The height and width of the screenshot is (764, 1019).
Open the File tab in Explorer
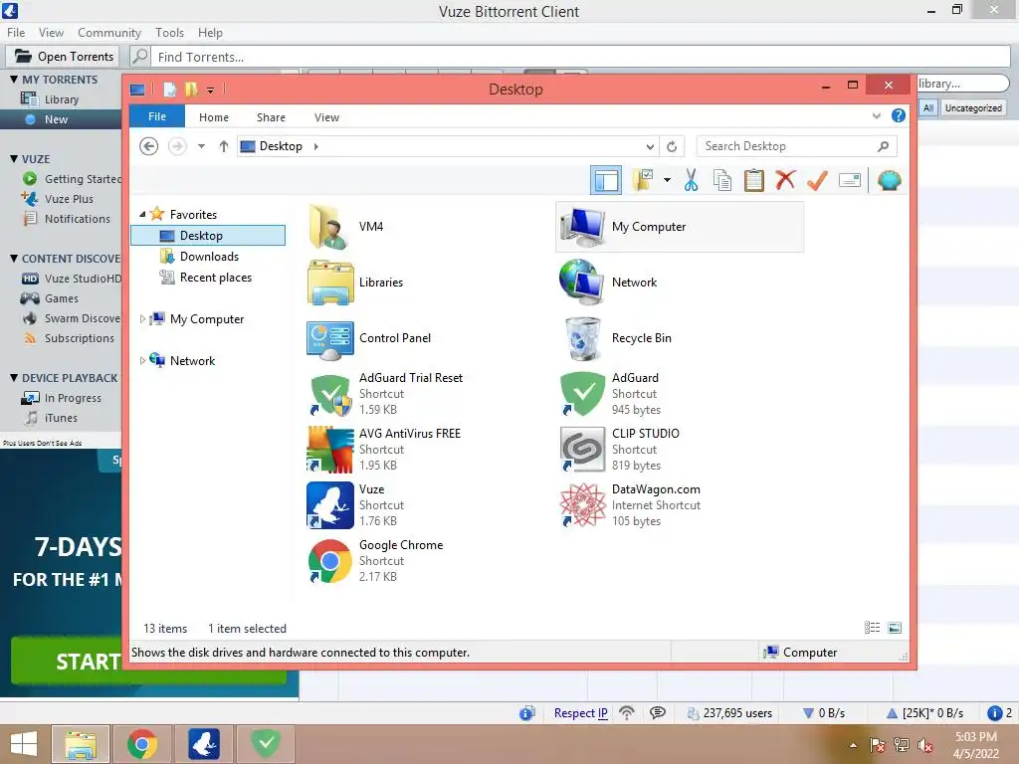point(157,116)
